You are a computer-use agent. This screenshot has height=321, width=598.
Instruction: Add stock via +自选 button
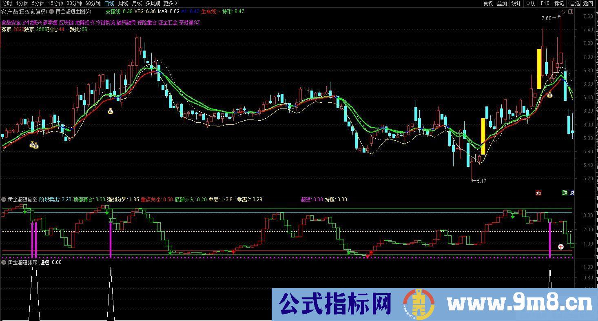(x=573, y=3)
